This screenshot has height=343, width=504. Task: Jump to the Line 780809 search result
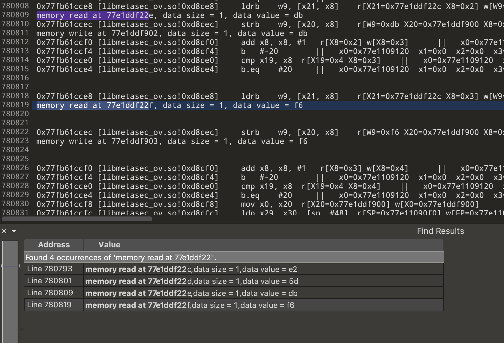point(50,293)
